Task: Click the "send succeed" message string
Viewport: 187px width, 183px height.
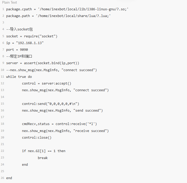Action: coord(88,110)
